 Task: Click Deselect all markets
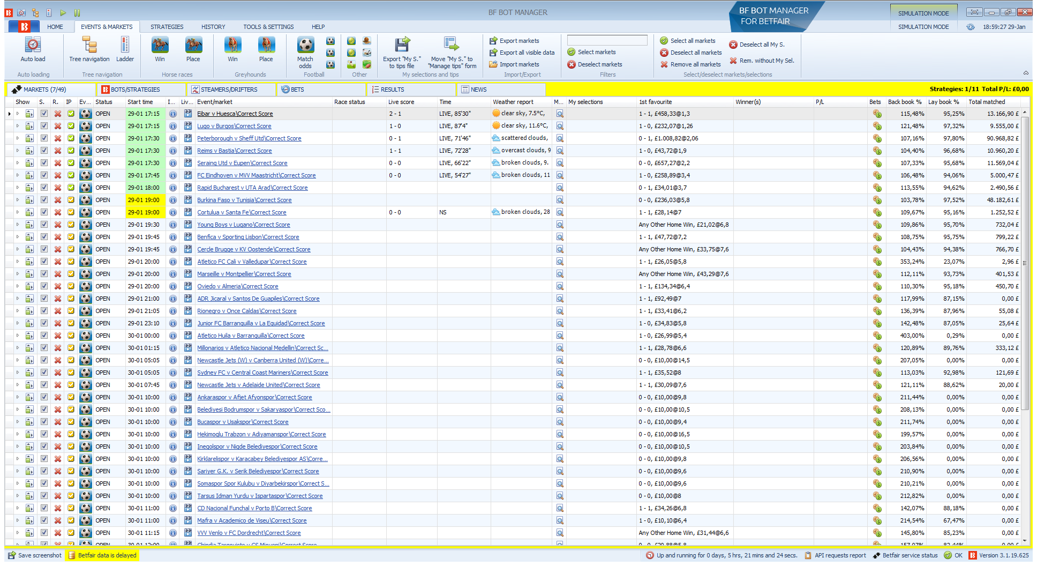691,53
